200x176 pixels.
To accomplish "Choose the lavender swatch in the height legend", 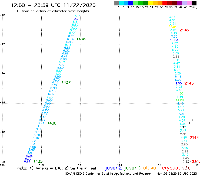I will tap(184, 3).
